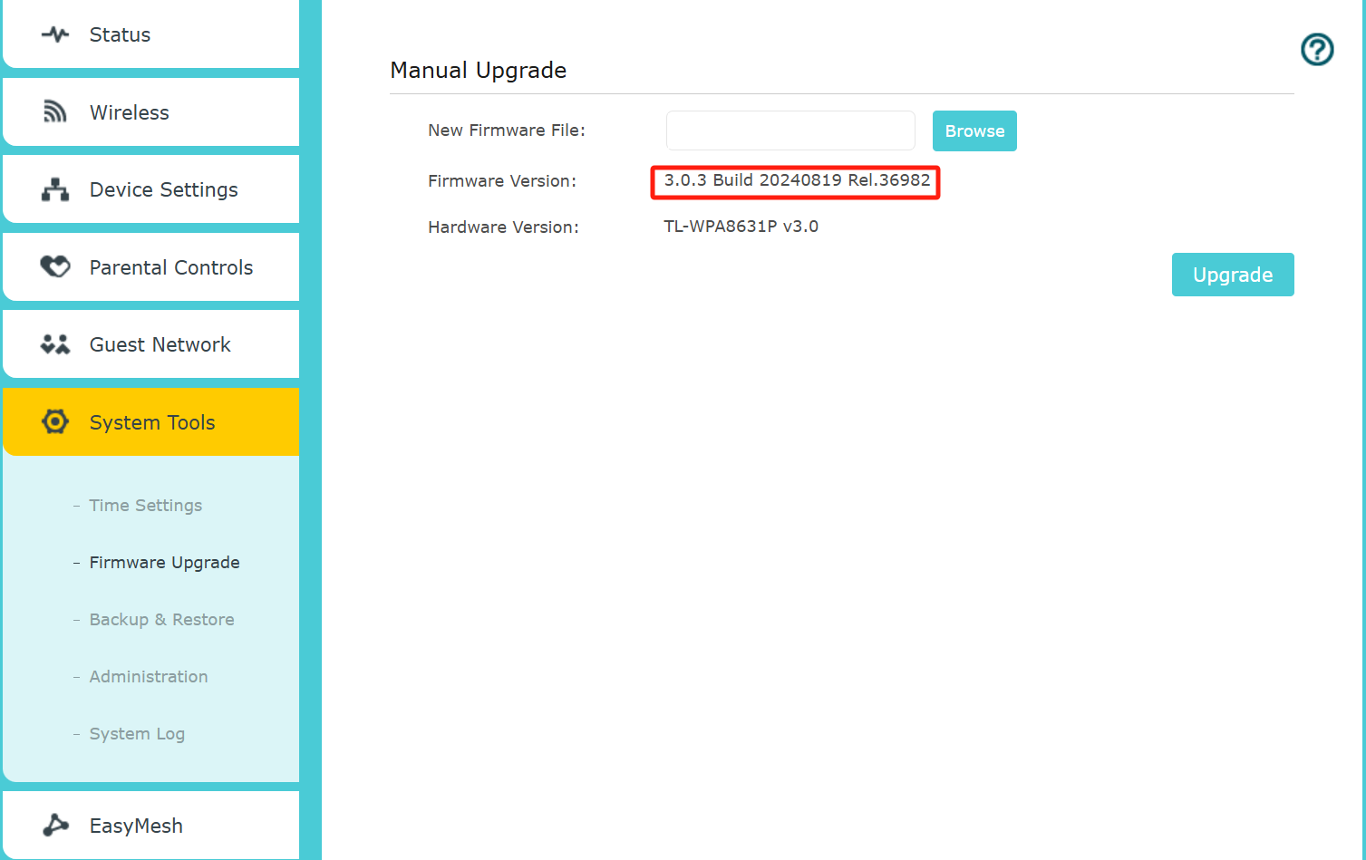The width and height of the screenshot is (1366, 860).
Task: Open the Wireless menu label
Action: click(x=129, y=113)
